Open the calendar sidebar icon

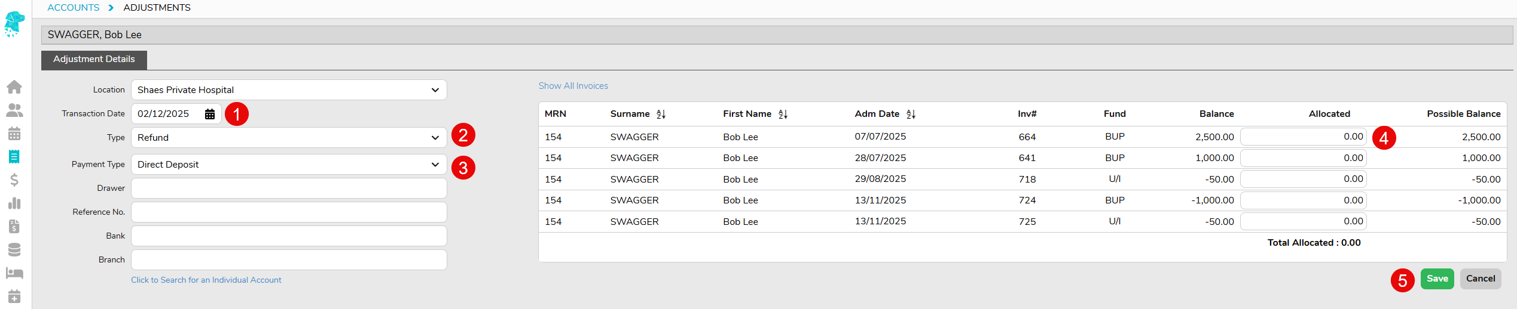(14, 134)
